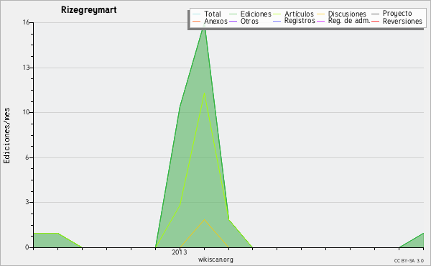Click the y-axis value 6

pyautogui.click(x=27, y=157)
